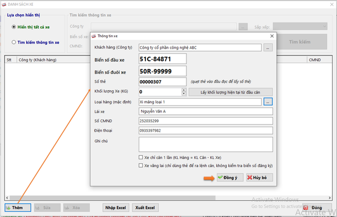Increase the Khối lượng Xe spinner value
Image resolution: width=337 pixels, height=217 pixels.
click(x=184, y=90)
